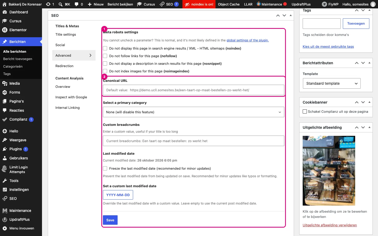Click the updates icon in admin bar
Screen dimensions: 378x236
[x=48, y=4]
